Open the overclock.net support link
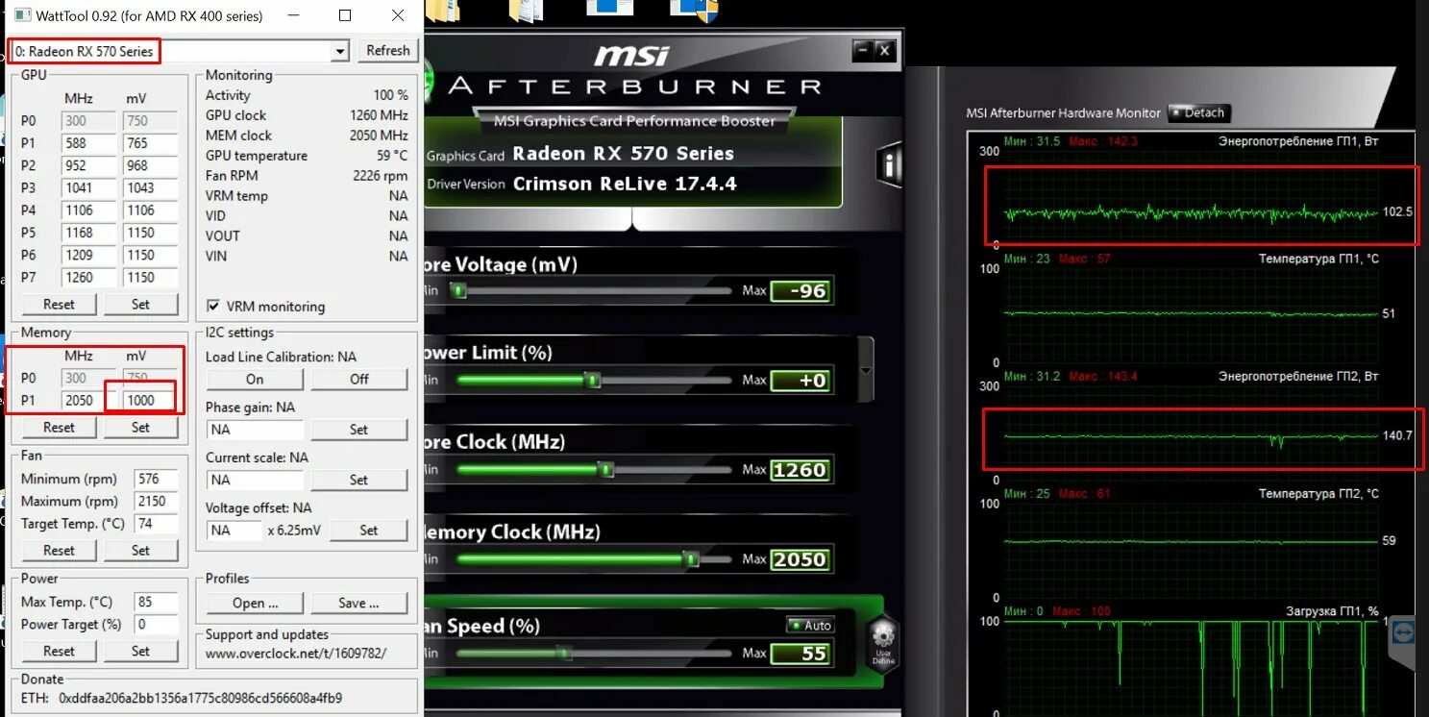This screenshot has width=1429, height=717. click(x=296, y=654)
